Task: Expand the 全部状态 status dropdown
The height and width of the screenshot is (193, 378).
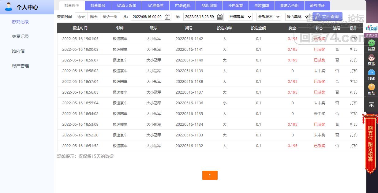Action: pyautogui.click(x=268, y=17)
